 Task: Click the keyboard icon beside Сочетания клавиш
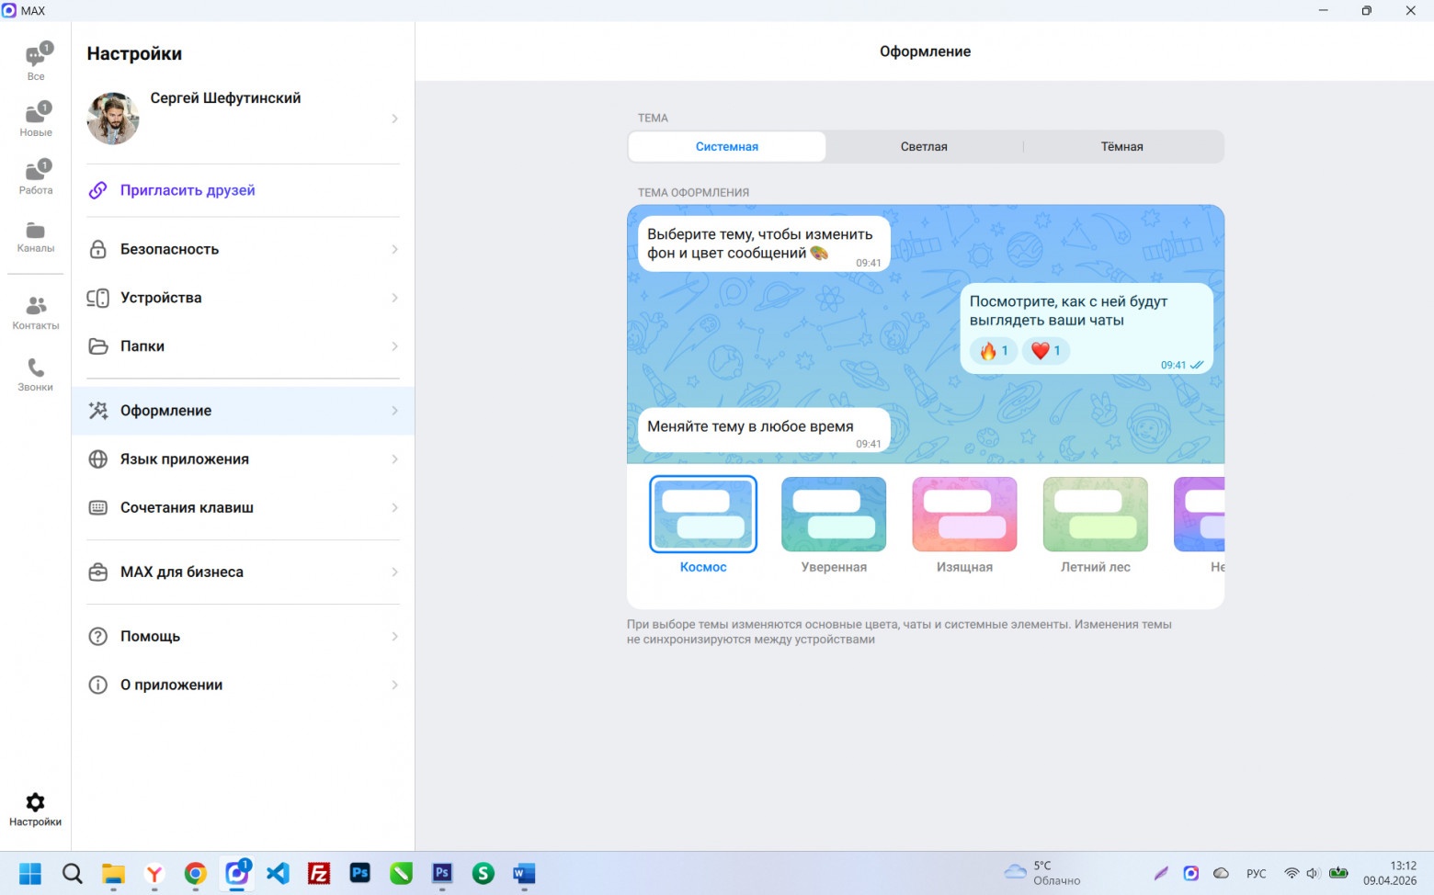(97, 507)
